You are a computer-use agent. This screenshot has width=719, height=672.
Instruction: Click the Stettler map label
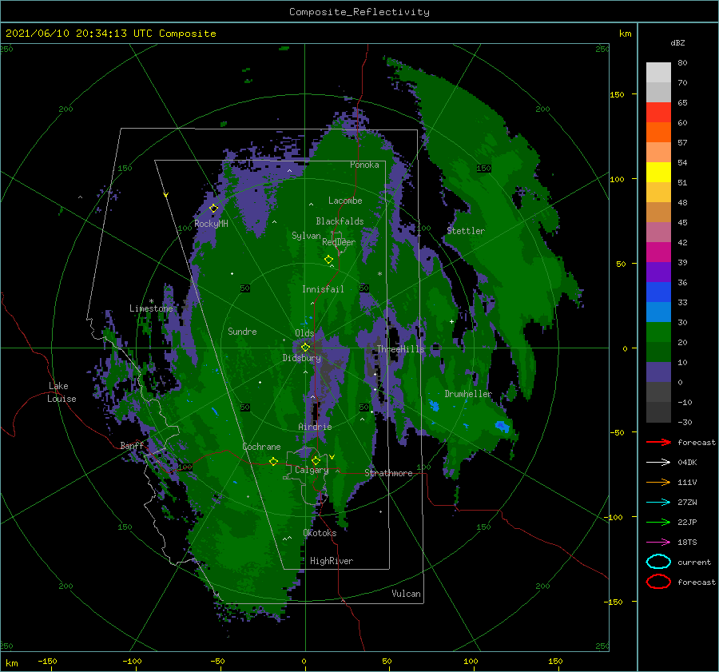[x=466, y=231]
